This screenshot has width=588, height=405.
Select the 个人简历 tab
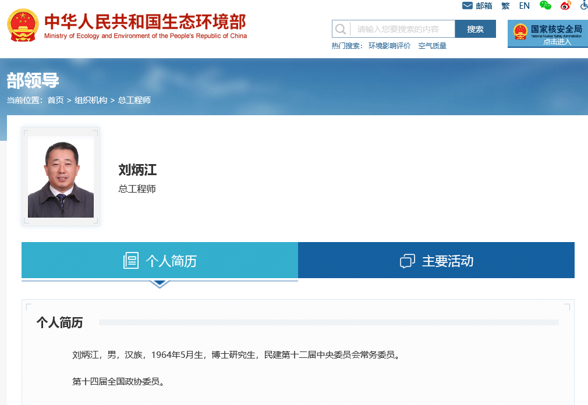pyautogui.click(x=160, y=261)
